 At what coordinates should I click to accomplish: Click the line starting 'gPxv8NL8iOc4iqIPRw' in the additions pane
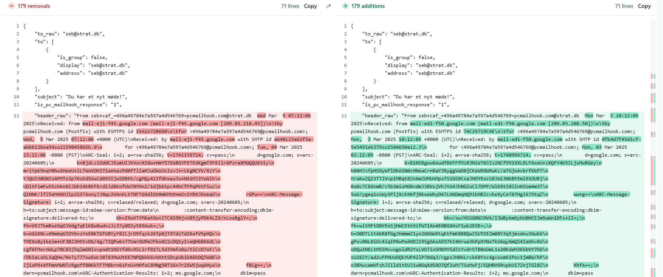pyautogui.click(x=450, y=242)
